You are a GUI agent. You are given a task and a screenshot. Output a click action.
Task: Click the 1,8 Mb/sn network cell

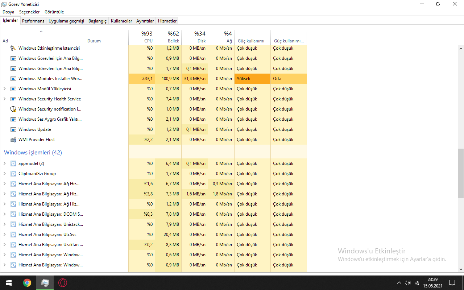pyautogui.click(x=221, y=194)
